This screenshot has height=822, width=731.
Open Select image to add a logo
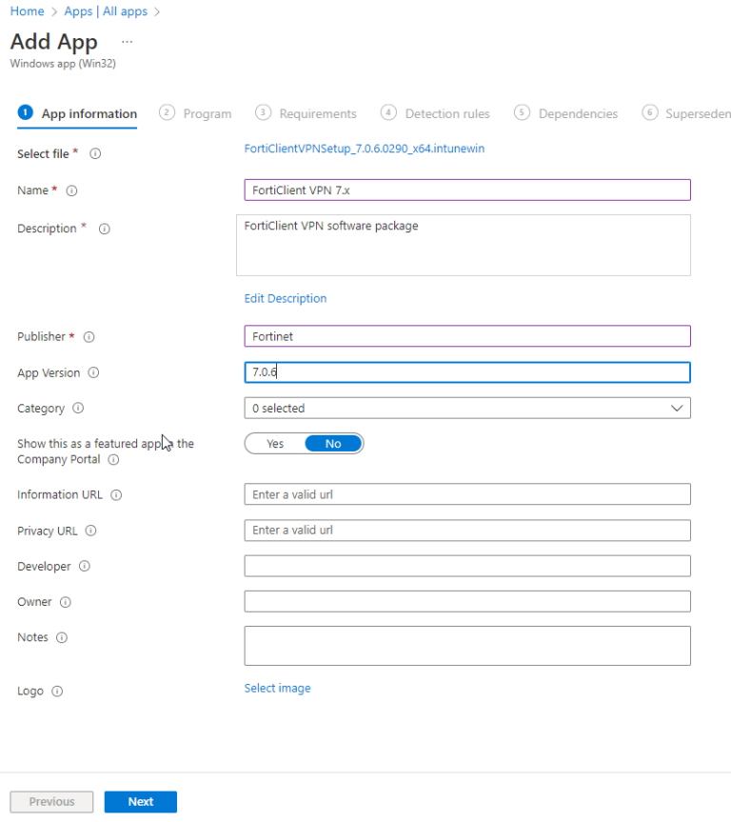[x=277, y=688]
